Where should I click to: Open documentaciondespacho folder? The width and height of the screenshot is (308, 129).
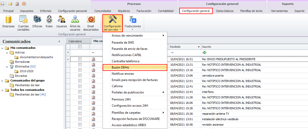(37, 57)
